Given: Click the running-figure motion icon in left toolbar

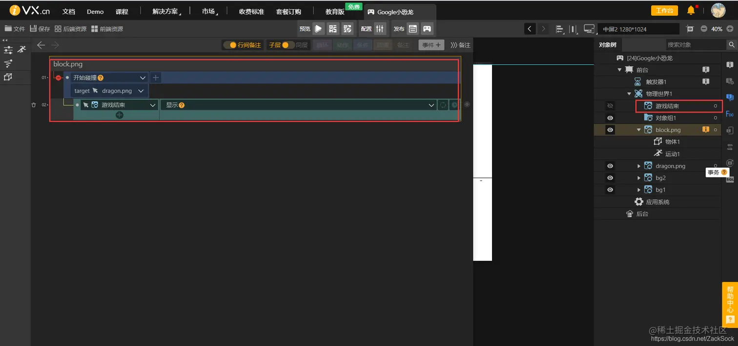Looking at the screenshot, I should coord(21,49).
